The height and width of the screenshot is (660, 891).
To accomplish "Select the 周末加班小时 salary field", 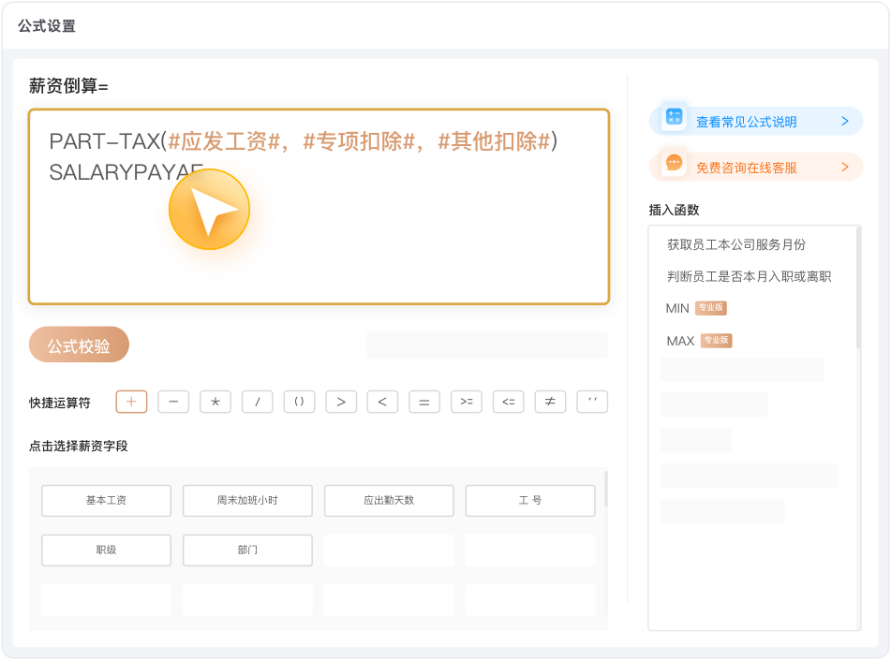I will click(x=247, y=501).
